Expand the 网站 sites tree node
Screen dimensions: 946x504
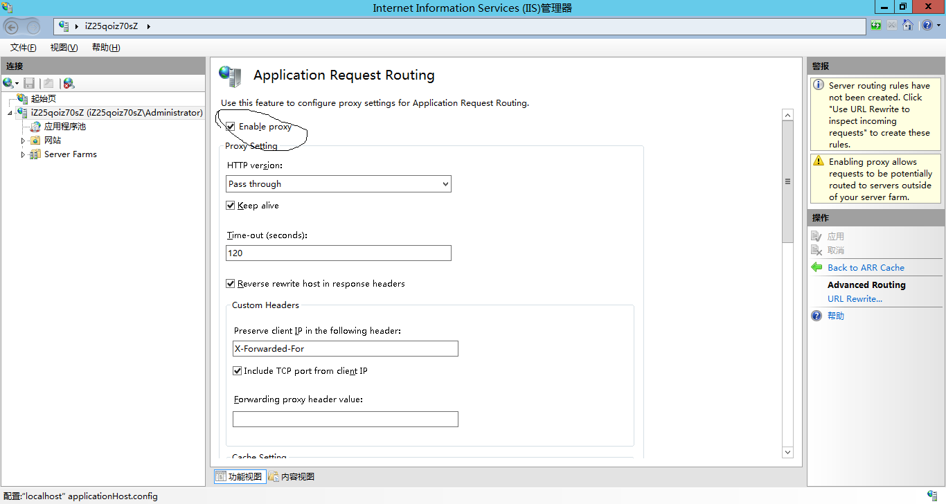pos(23,141)
